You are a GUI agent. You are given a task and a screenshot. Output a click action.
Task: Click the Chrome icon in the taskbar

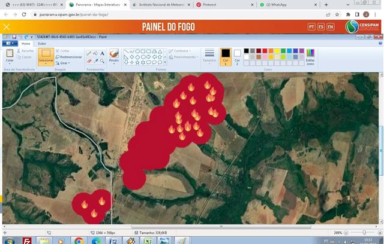pos(79,240)
